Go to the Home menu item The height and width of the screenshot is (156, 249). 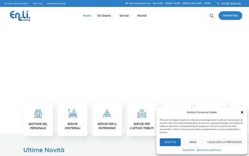[87, 16]
